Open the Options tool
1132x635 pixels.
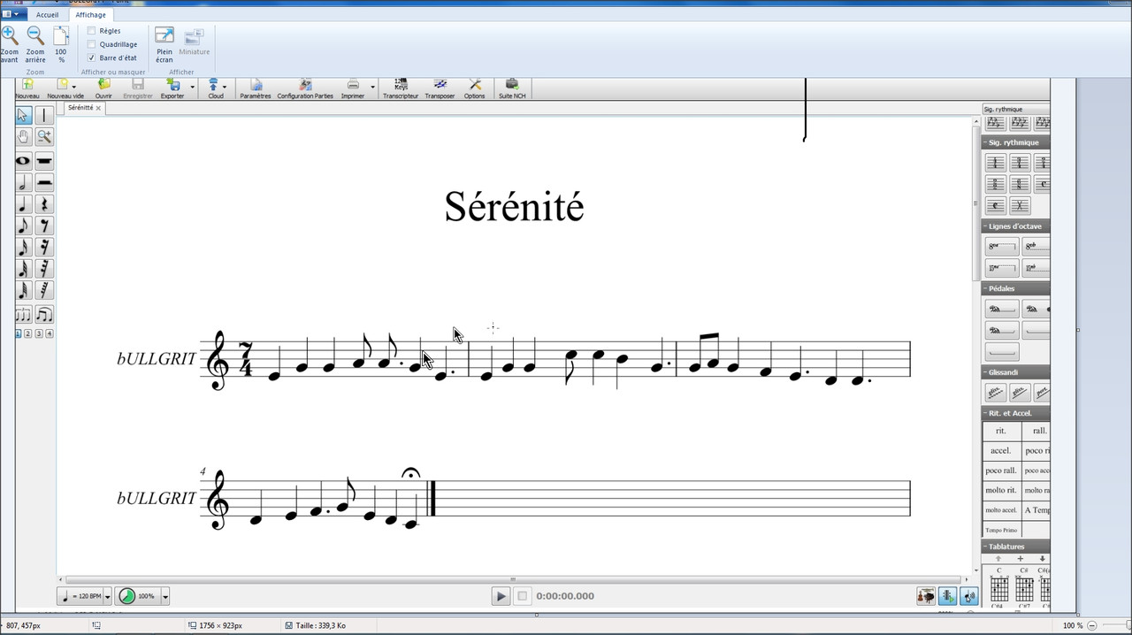pos(475,88)
